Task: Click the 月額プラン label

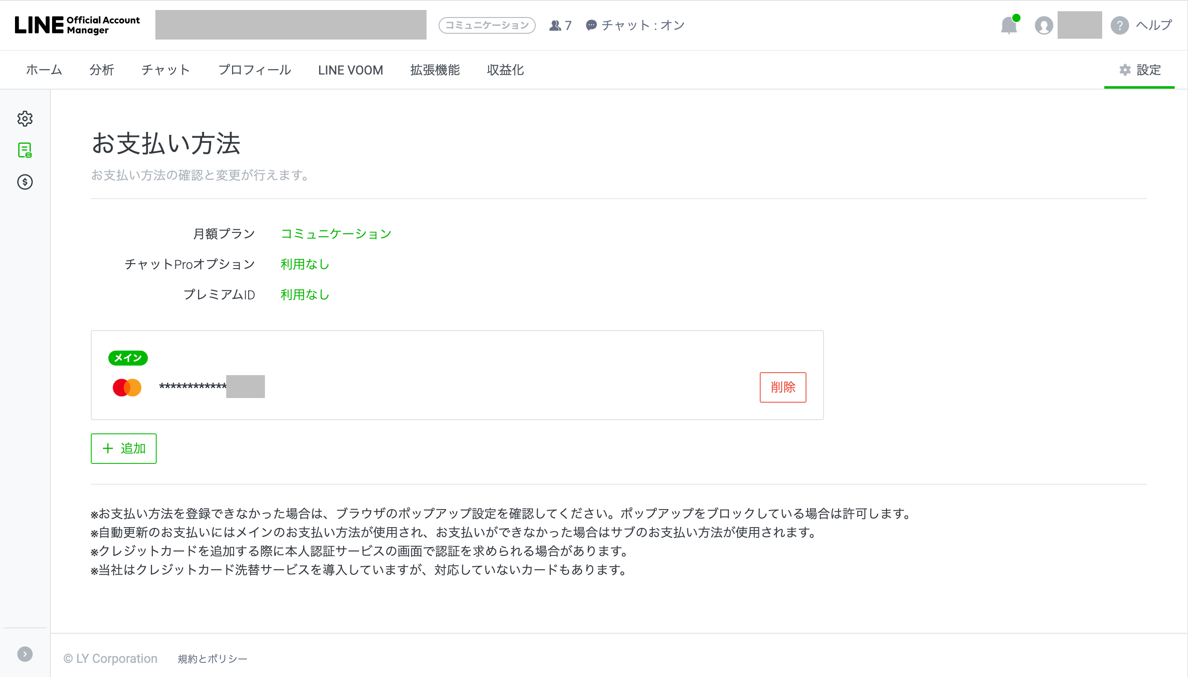Action: 224,234
